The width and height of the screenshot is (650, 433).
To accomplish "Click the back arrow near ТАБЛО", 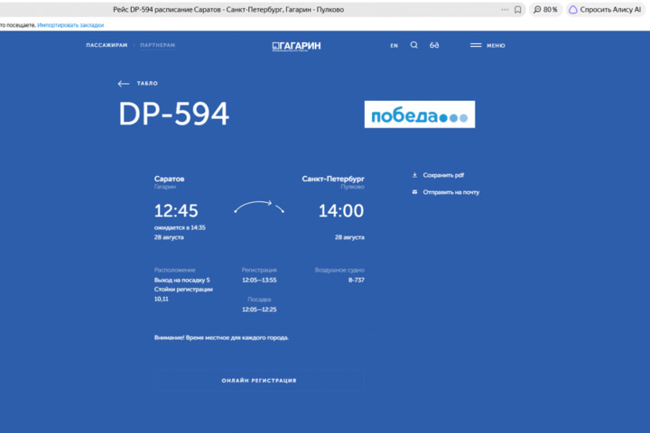I will click(x=123, y=84).
